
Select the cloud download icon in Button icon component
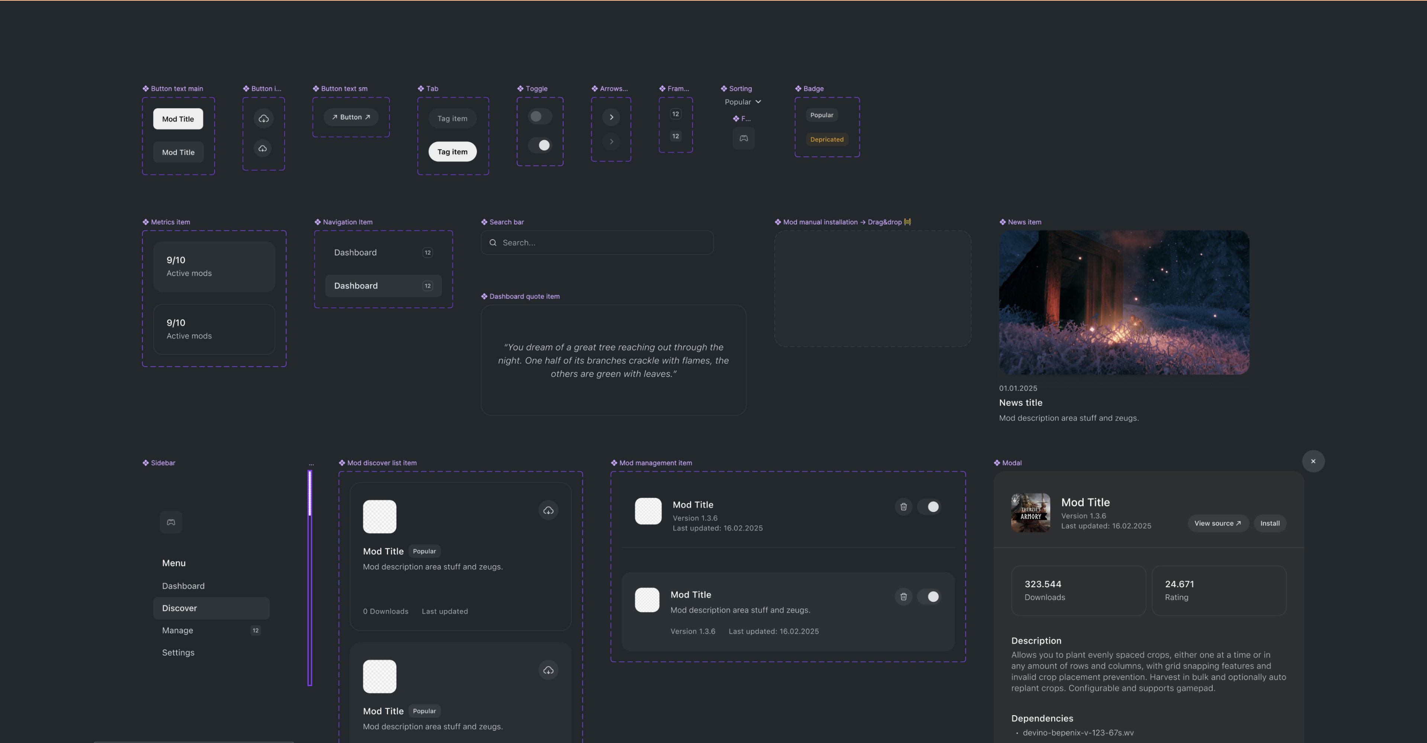(263, 118)
